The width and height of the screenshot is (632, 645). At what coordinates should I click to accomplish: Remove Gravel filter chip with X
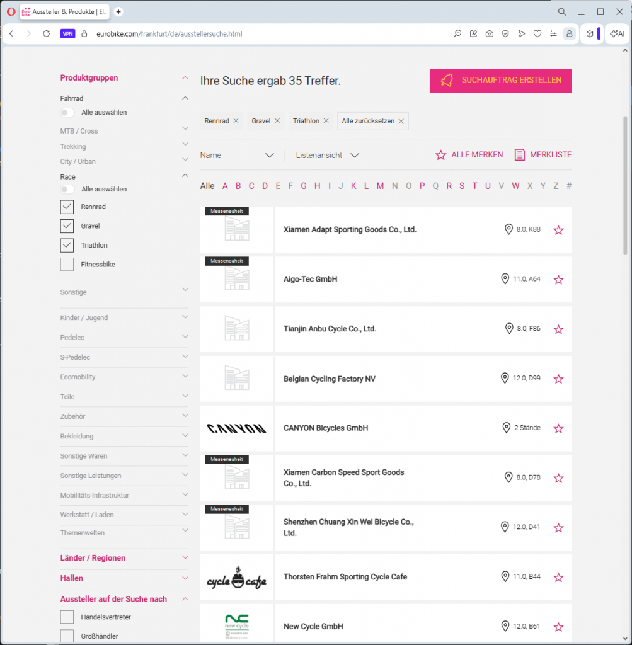(x=277, y=121)
